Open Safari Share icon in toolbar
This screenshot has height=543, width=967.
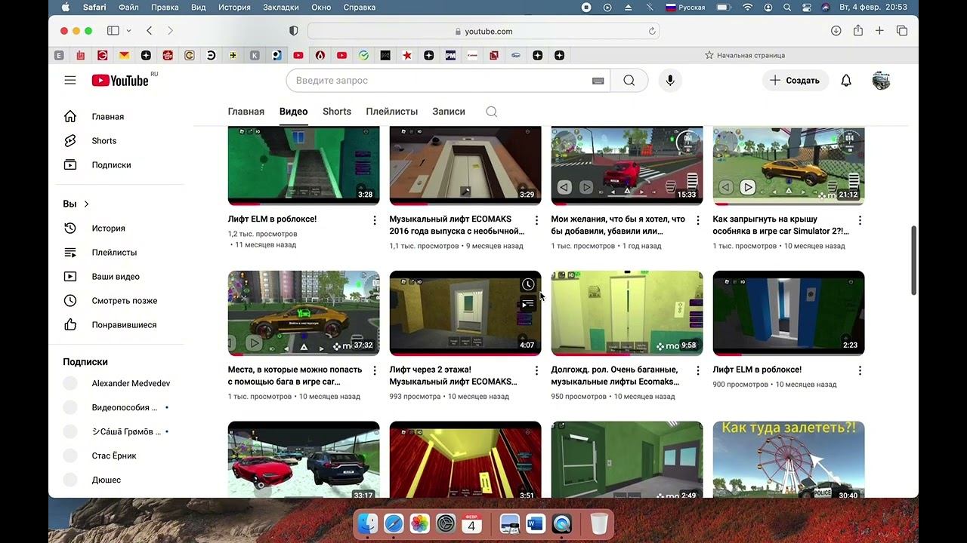click(x=857, y=31)
